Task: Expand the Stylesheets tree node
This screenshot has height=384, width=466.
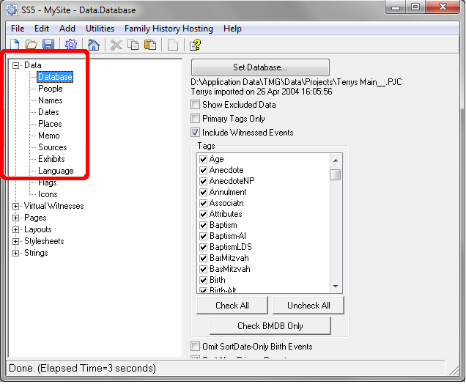Action: coord(16,241)
